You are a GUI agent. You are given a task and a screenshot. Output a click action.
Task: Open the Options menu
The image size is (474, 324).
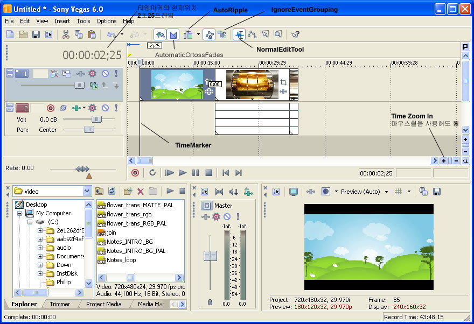[107, 21]
